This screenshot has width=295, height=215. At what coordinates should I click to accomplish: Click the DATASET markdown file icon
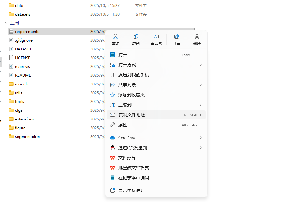[x=11, y=49]
